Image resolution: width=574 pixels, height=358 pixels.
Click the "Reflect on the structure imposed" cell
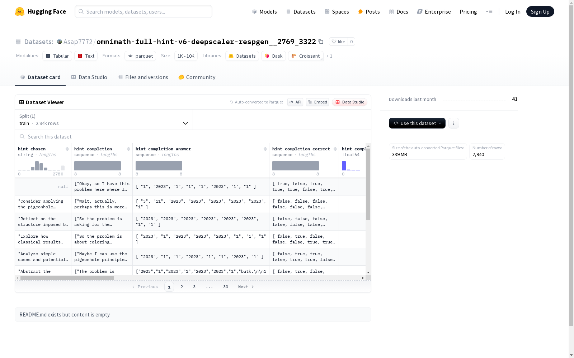[43, 222]
